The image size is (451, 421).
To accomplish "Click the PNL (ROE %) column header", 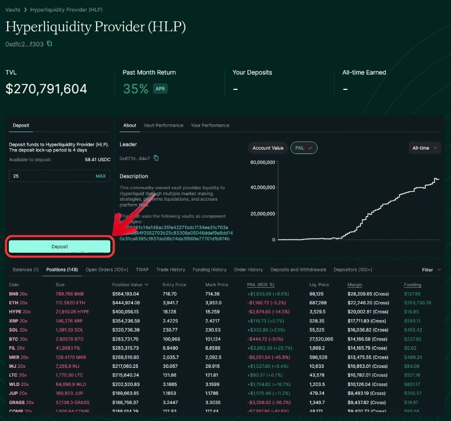I will 261,285.
